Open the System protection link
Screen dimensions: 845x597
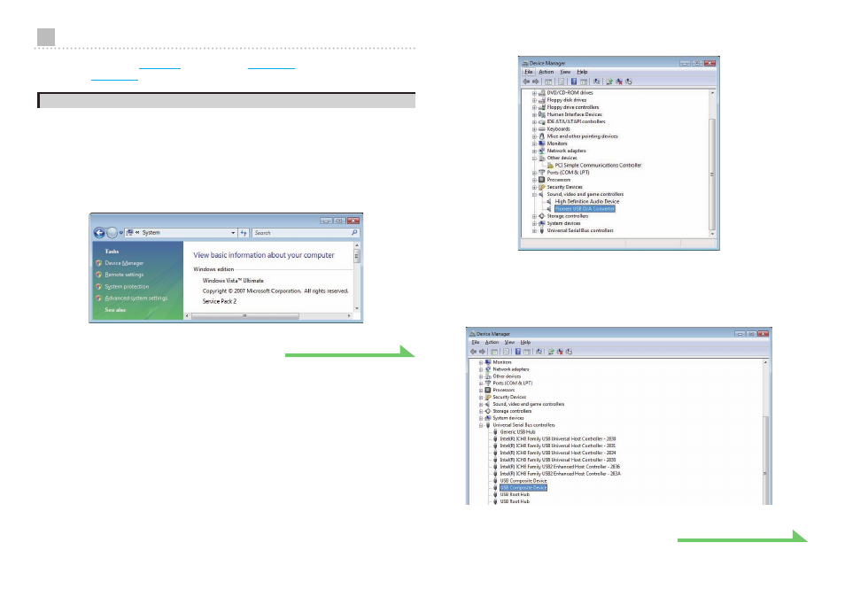pos(127,287)
